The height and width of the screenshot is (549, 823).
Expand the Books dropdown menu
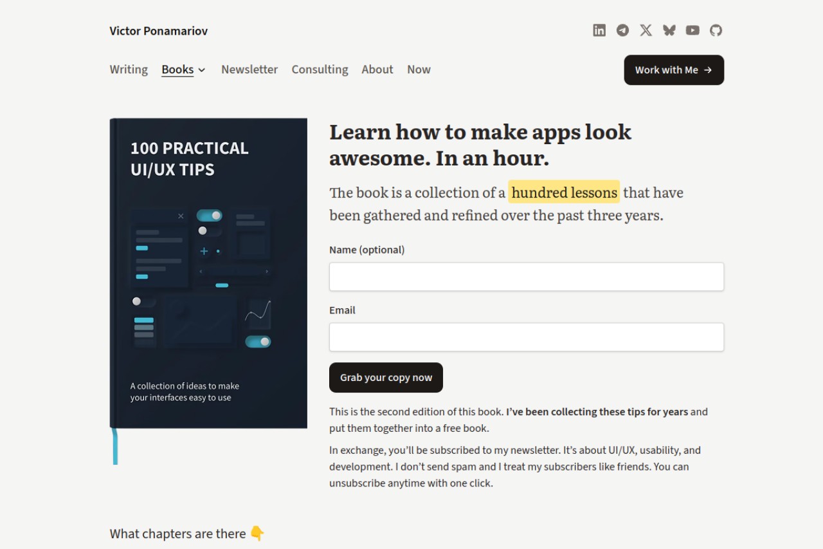tap(184, 70)
